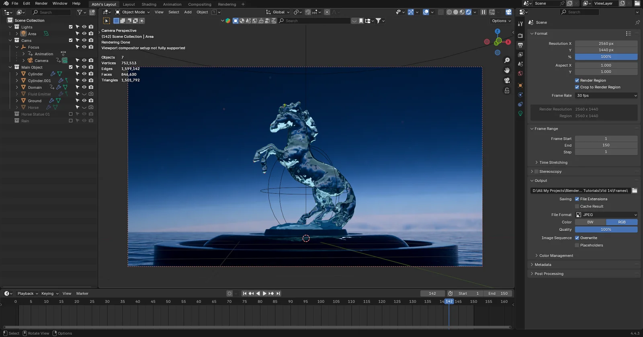The width and height of the screenshot is (643, 337).
Task: Select RGB color mode
Action: (x=622, y=222)
